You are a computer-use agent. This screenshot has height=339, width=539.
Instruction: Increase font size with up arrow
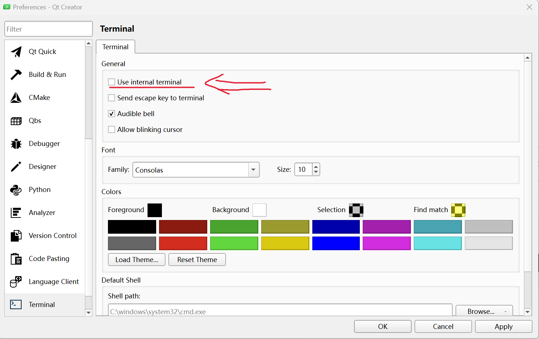click(316, 167)
